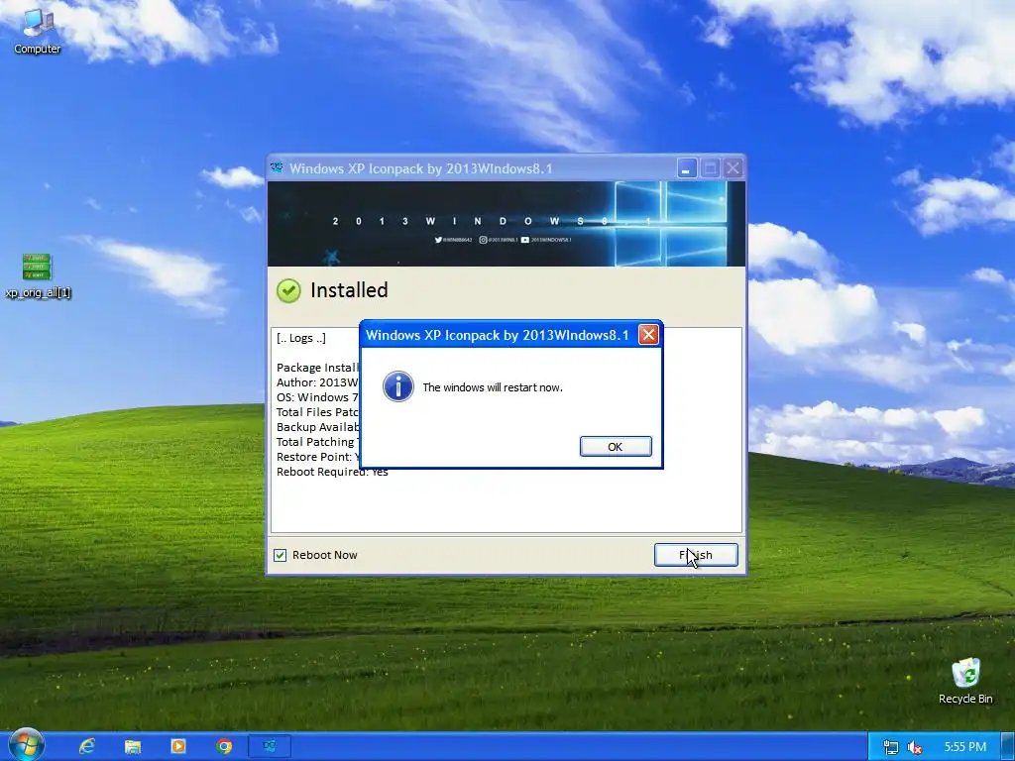
Task: Close the Iconpack installer window
Action: 733,168
